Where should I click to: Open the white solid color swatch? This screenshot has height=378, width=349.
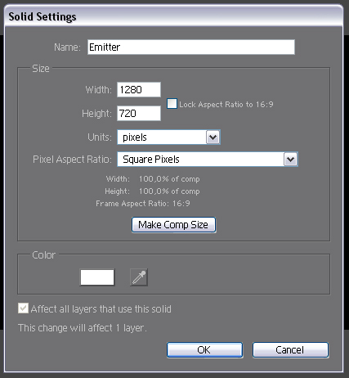[x=97, y=277]
